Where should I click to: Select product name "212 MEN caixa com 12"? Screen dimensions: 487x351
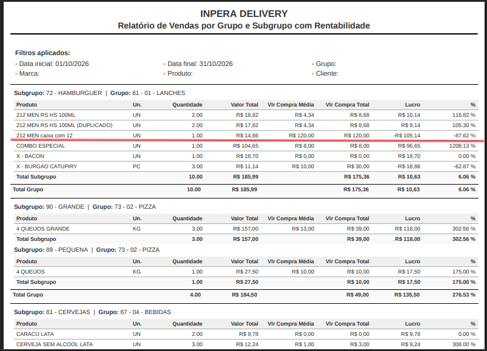44,136
